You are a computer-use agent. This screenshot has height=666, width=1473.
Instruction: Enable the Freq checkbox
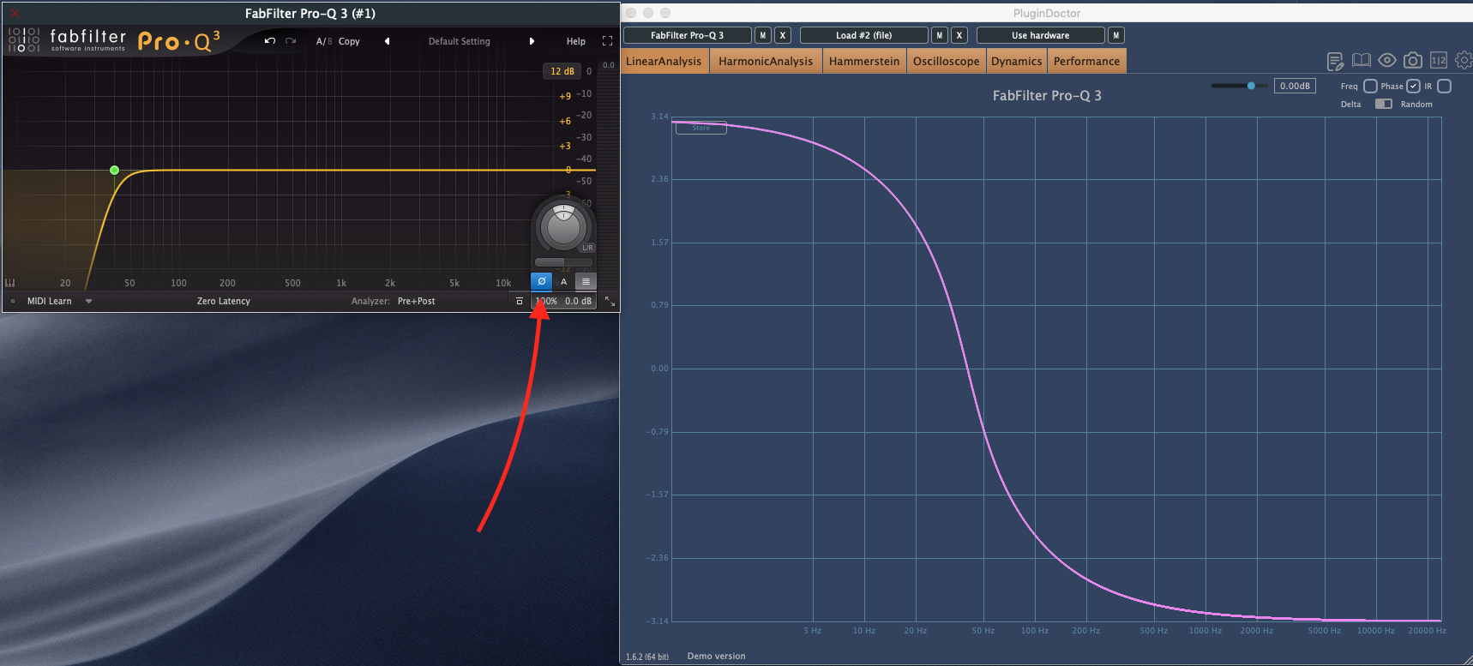click(x=1370, y=86)
